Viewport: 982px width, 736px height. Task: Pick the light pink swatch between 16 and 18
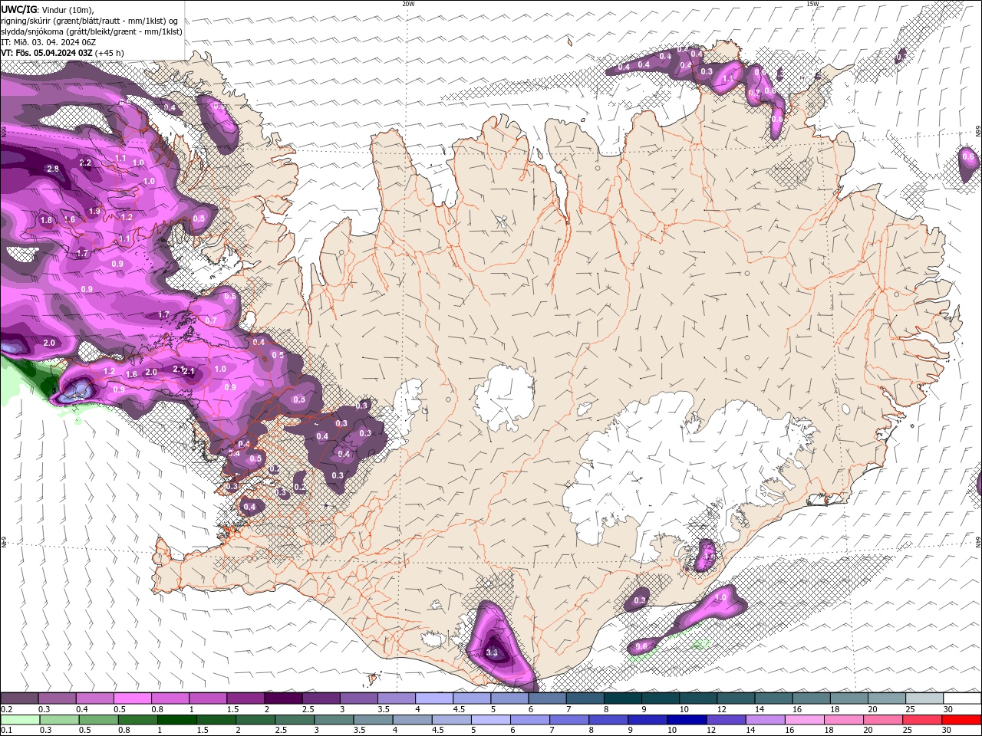[805, 720]
